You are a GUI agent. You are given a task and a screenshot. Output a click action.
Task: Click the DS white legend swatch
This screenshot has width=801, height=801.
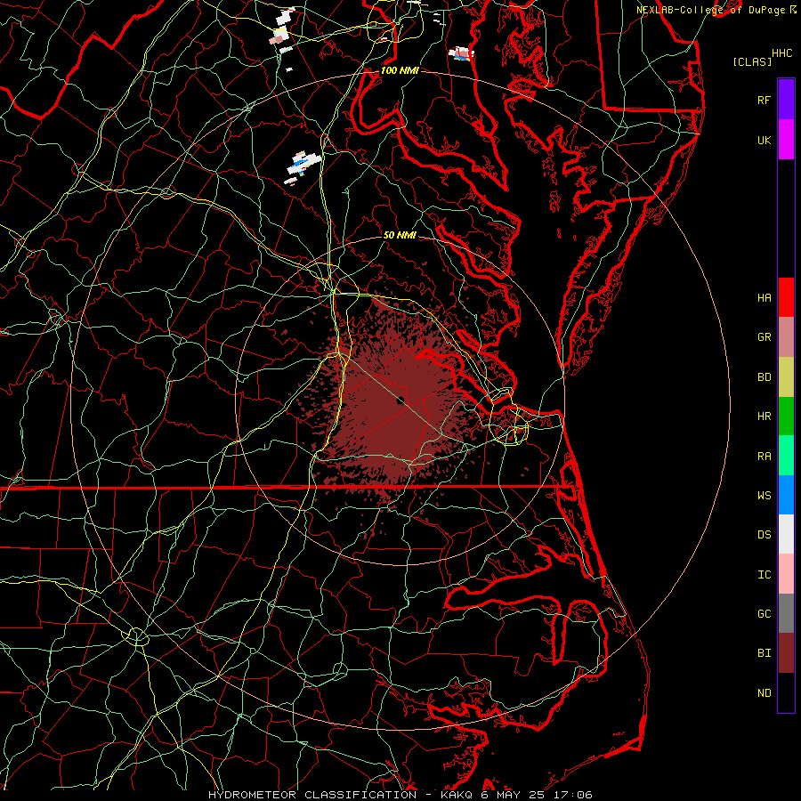(786, 534)
